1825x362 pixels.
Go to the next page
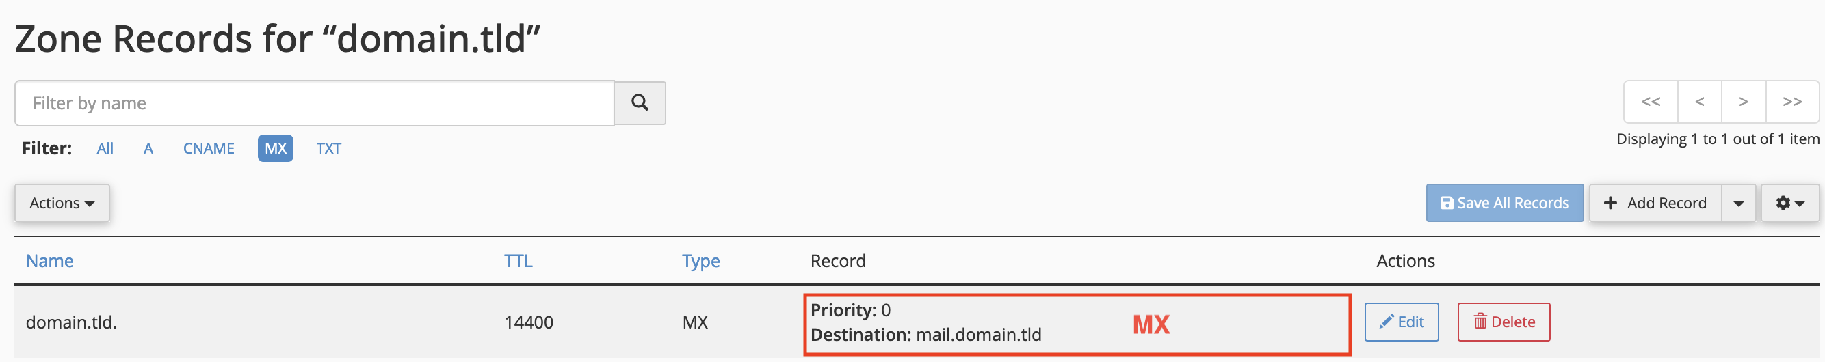[1744, 102]
